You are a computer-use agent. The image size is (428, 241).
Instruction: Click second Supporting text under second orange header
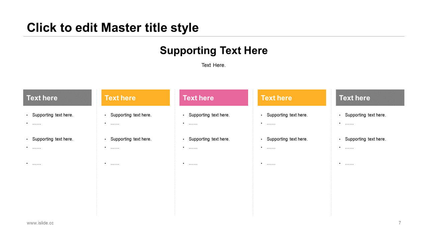[x=287, y=139]
